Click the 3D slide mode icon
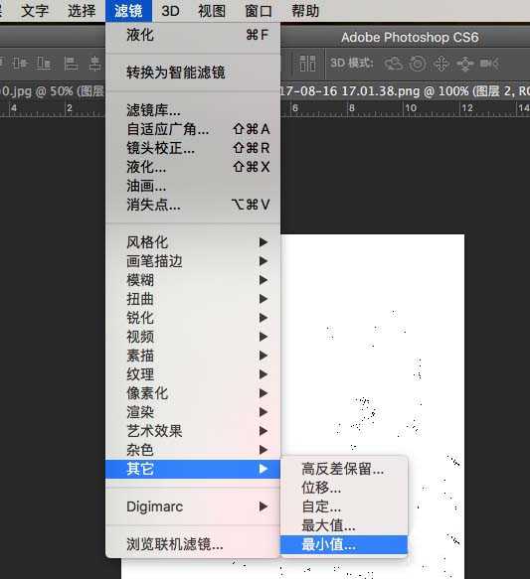 [x=465, y=64]
